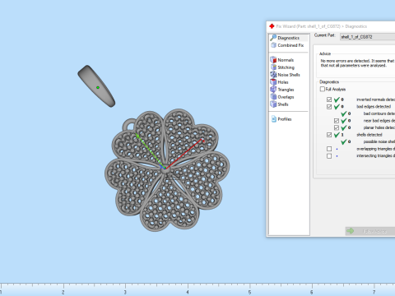Image resolution: width=395 pixels, height=296 pixels.
Task: Enable the overlapping triangles checkbox
Action: 329,149
